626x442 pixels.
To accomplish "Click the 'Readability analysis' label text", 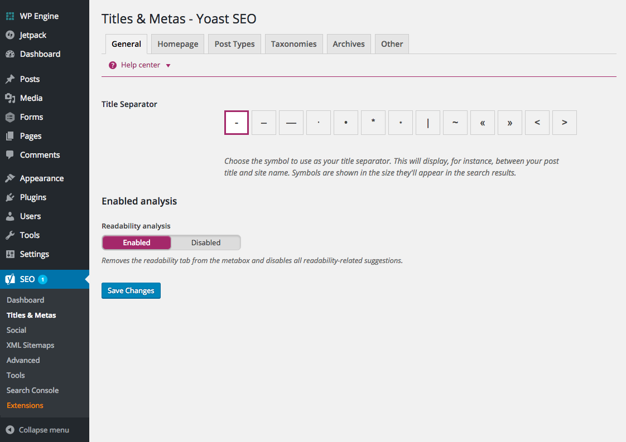I will 136,226.
